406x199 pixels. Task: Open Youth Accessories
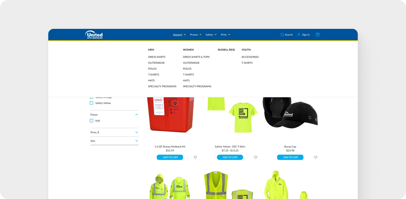tap(250, 57)
